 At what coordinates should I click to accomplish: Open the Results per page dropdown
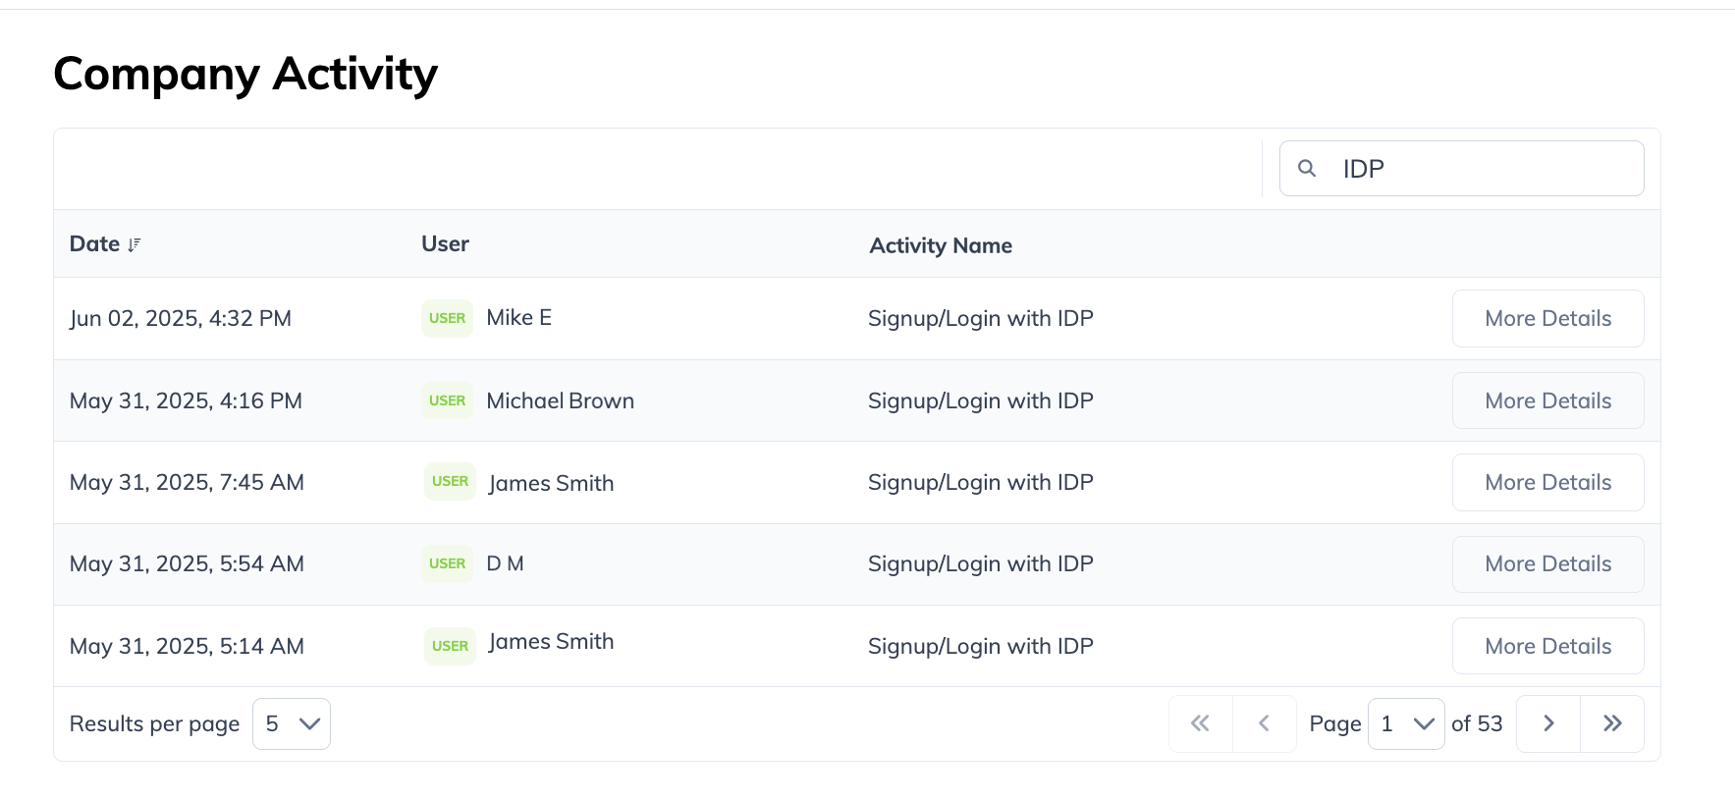pos(291,723)
